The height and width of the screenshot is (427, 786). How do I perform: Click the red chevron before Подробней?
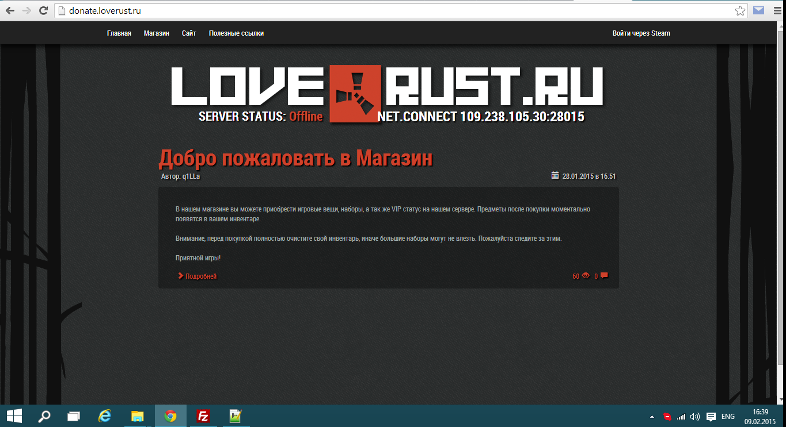[181, 276]
